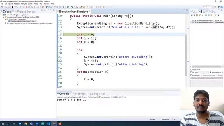
Task: Click the line 15 int i = 0 code
Action: [86, 34]
